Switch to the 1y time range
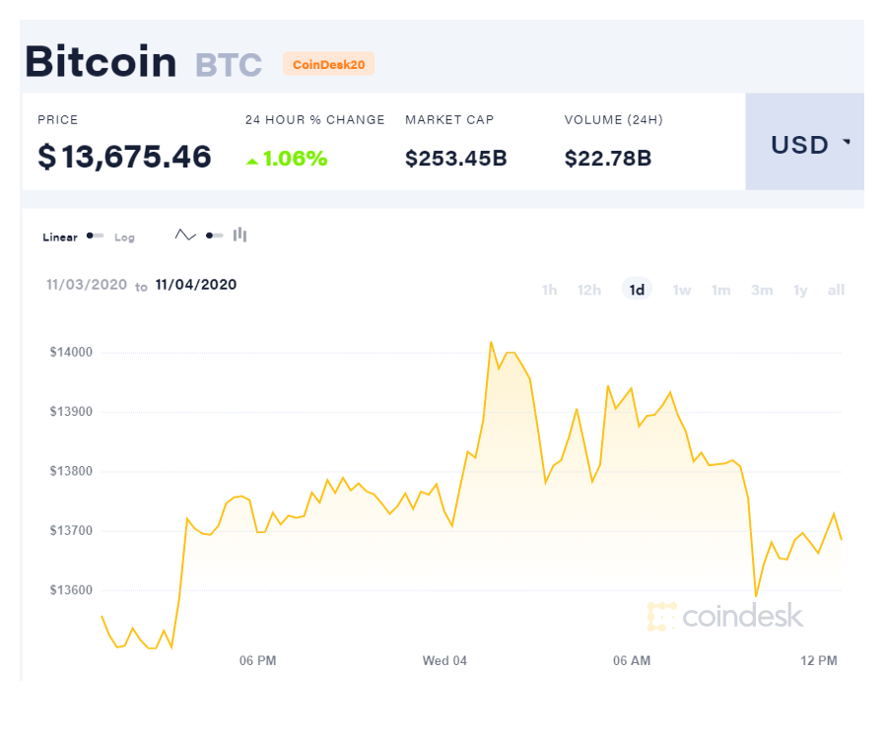The height and width of the screenshot is (740, 884). coord(800,291)
